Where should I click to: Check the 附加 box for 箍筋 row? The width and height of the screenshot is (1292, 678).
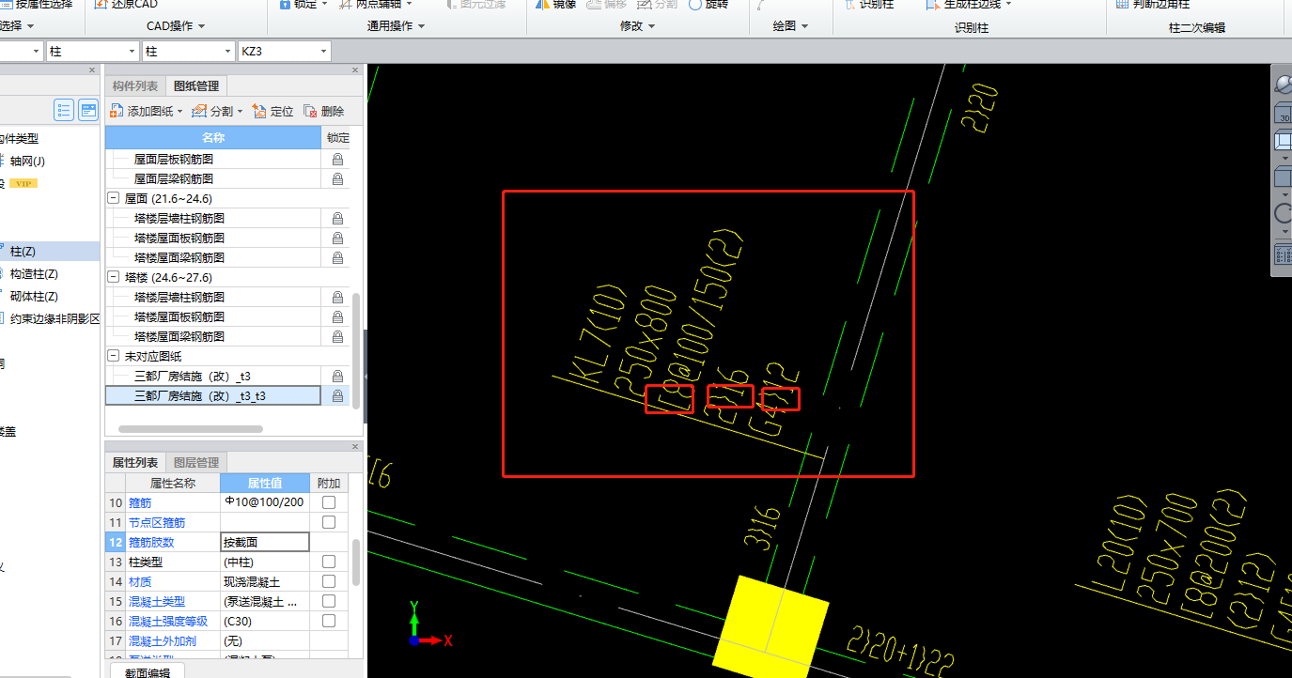pos(329,502)
